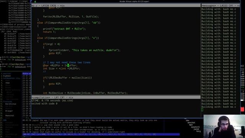Click the printf "extract BWT + RLE" line

point(64,29)
